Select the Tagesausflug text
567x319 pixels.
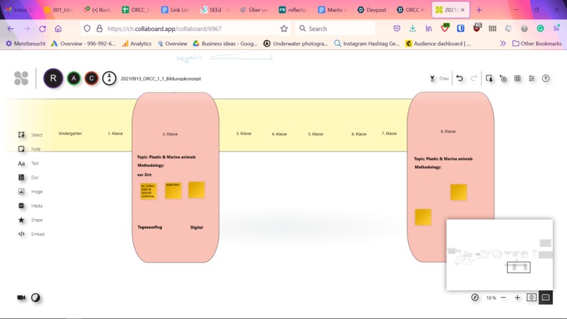pyautogui.click(x=150, y=227)
